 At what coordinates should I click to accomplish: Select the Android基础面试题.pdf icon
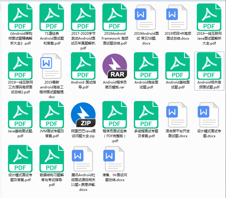click(x=178, y=66)
